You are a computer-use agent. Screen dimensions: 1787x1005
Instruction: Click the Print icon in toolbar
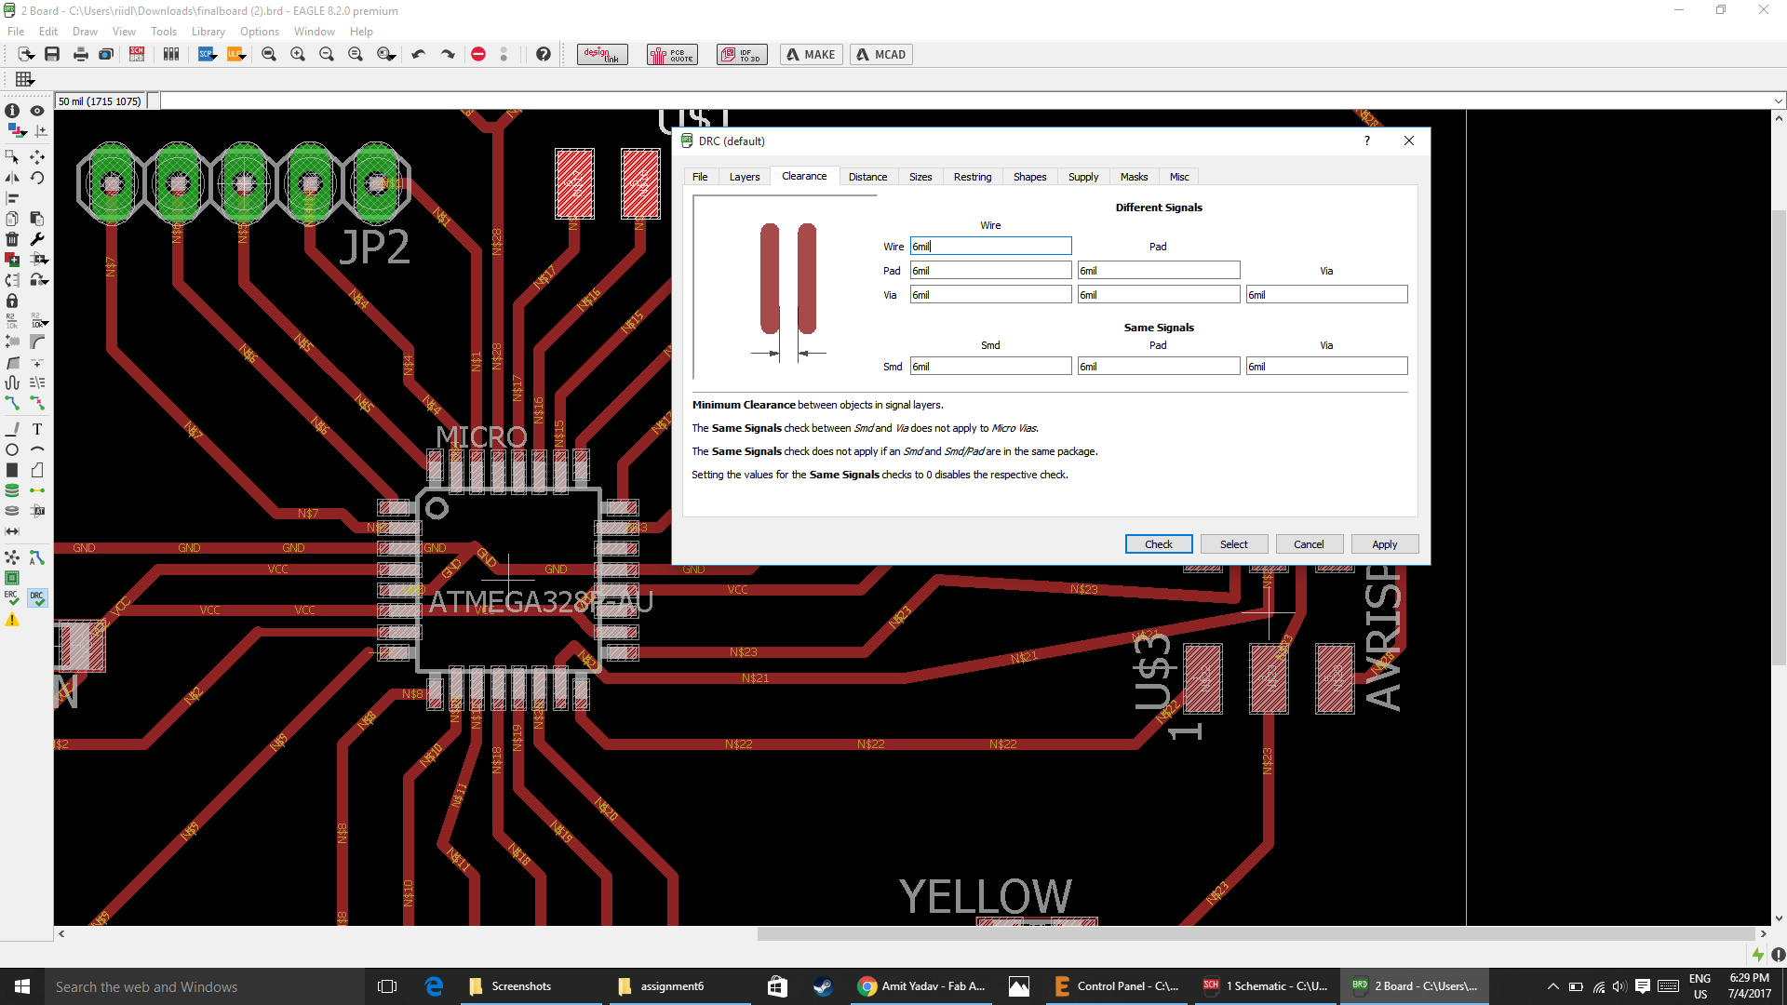pyautogui.click(x=81, y=54)
